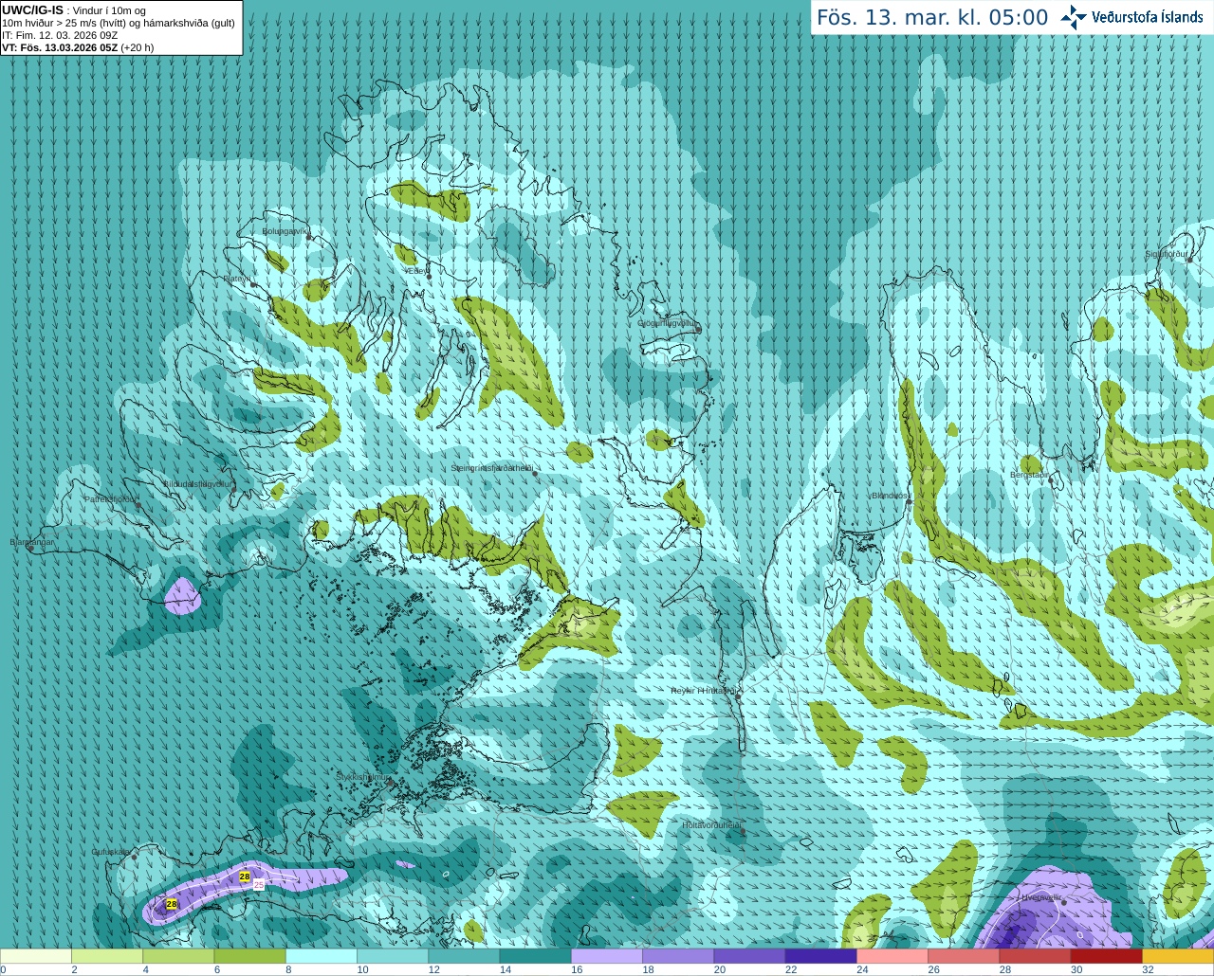The height and width of the screenshot is (976, 1214).
Task: Click the forecast time title Fös. 13. mar. kl. 05:00
Action: pyautogui.click(x=932, y=18)
